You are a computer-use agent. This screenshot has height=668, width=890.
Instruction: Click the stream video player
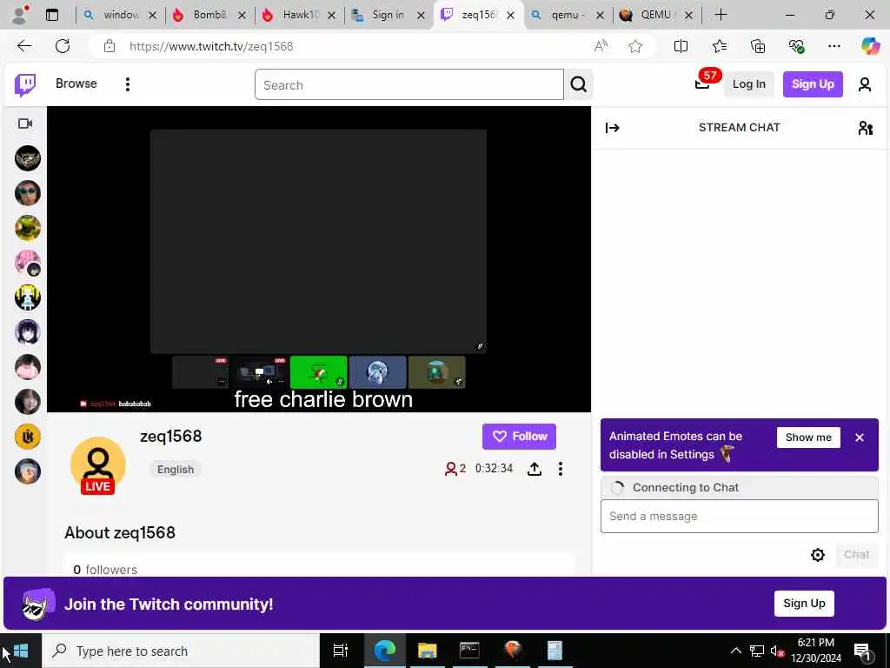pos(318,259)
